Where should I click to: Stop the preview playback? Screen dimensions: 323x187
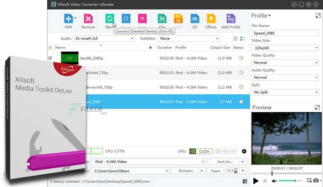pos(265,181)
